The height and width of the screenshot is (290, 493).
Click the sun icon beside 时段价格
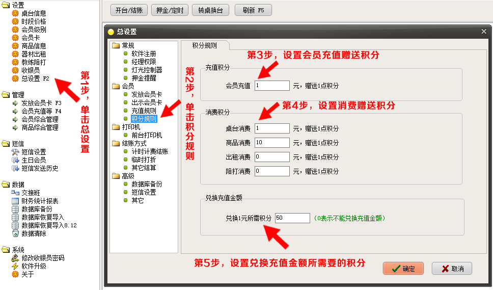(x=15, y=21)
